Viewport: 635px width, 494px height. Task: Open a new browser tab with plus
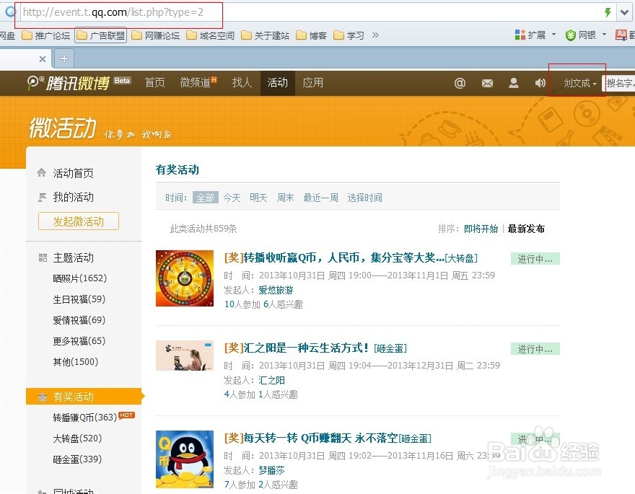64,58
